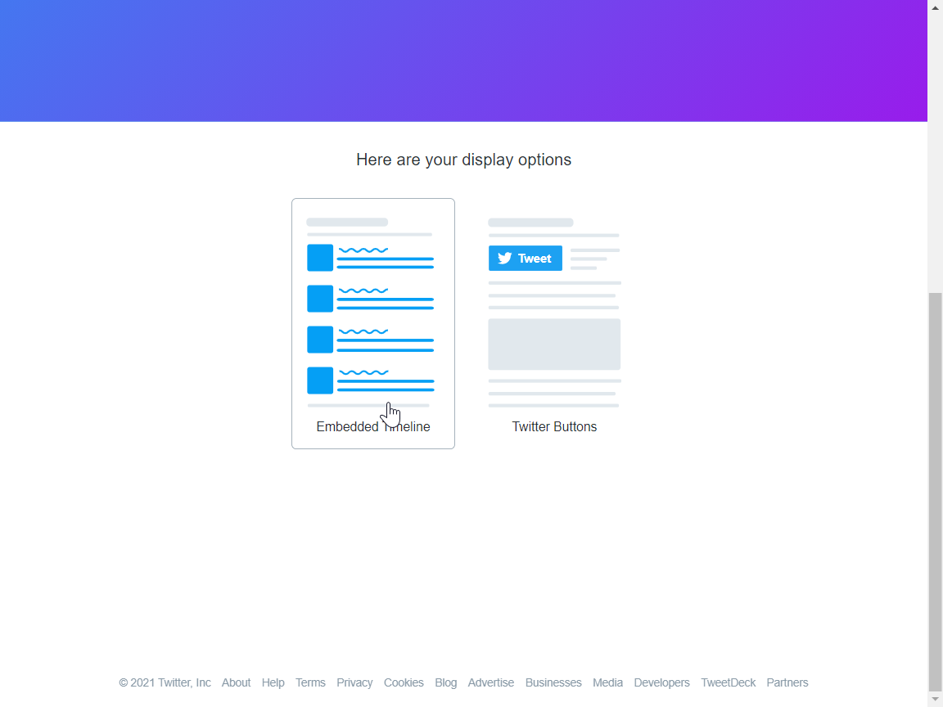Go to the Media footer link

point(607,682)
